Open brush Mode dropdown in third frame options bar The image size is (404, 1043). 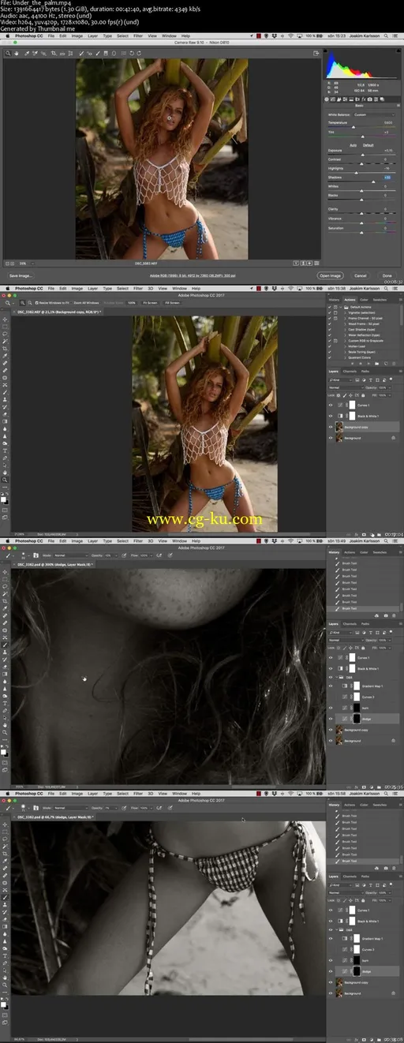71,555
